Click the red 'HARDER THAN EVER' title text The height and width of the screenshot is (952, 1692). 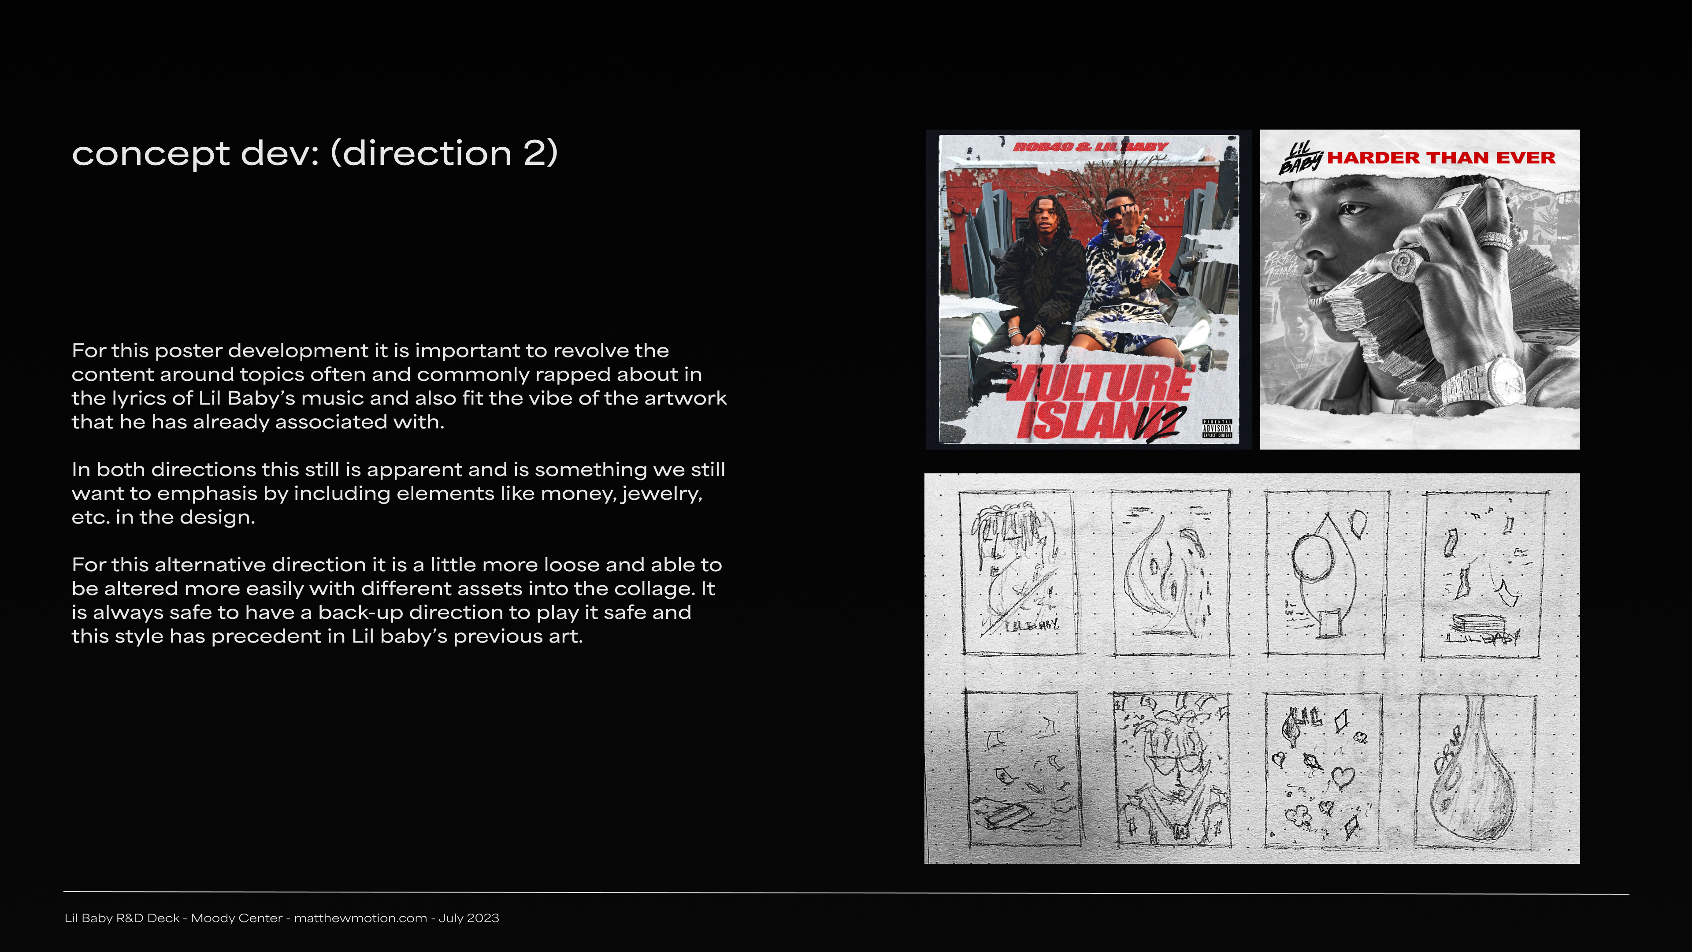1441,158
